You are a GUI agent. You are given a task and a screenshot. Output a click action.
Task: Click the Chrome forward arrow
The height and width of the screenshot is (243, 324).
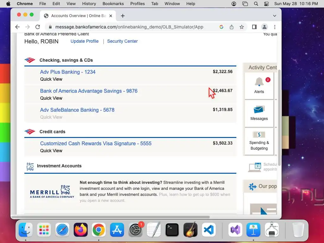pyautogui.click(x=27, y=27)
